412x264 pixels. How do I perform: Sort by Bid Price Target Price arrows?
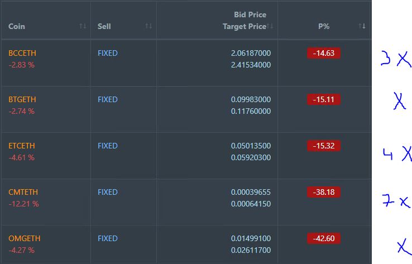pyautogui.click(x=270, y=26)
